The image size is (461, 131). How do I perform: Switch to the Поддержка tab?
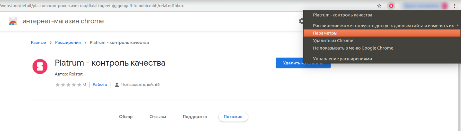(195, 117)
